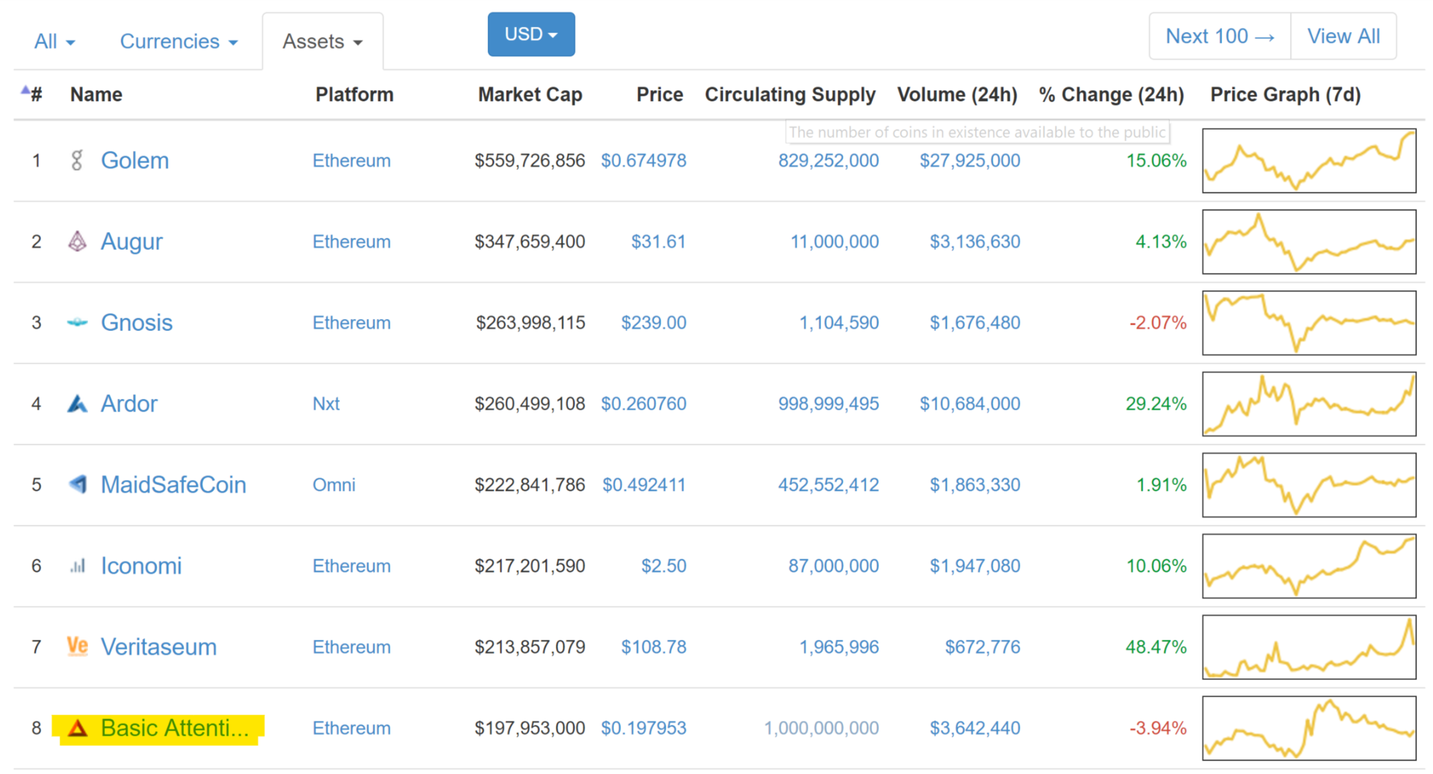Click the Augur coin logo icon
1433x774 pixels.
77,242
